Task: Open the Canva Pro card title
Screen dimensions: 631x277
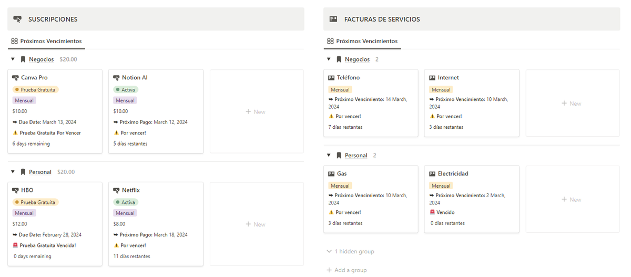Action: pyautogui.click(x=34, y=78)
